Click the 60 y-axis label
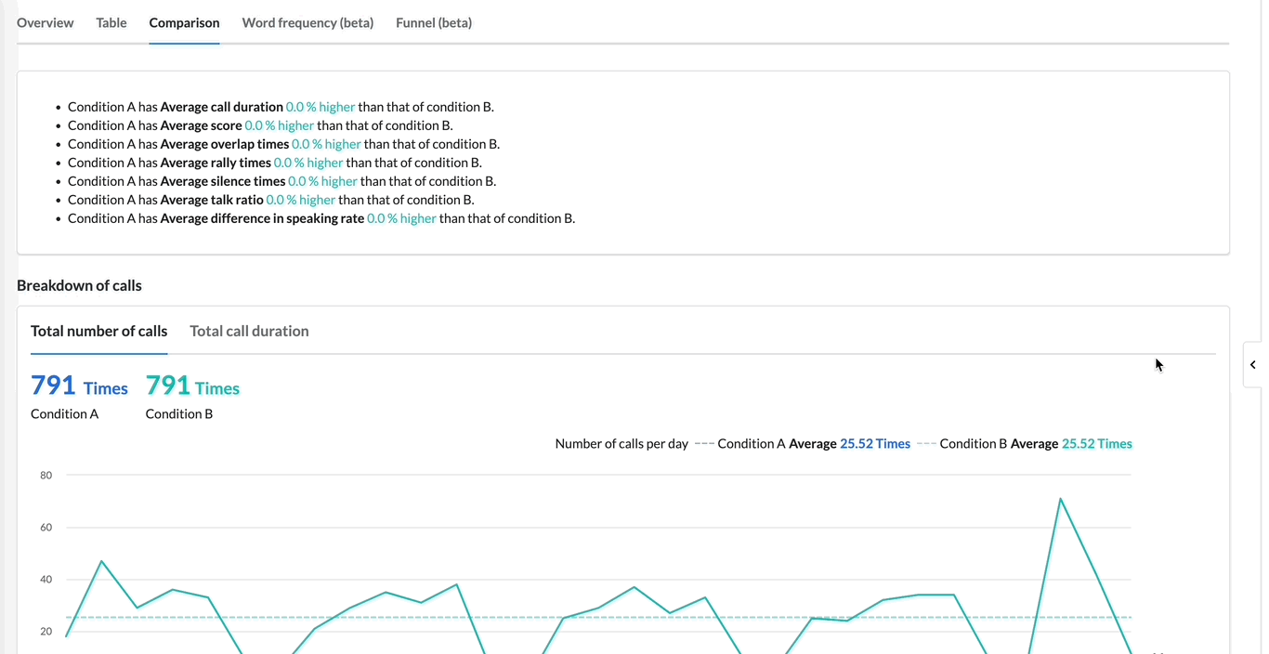 coord(46,528)
